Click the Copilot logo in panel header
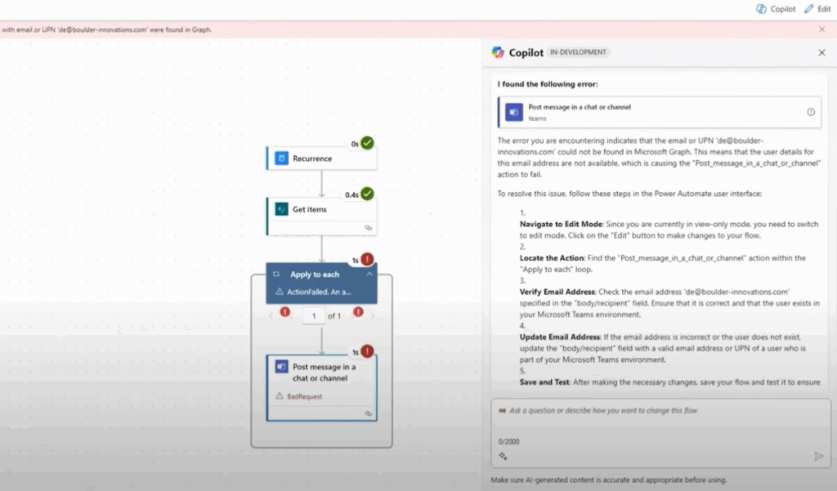 coord(498,52)
